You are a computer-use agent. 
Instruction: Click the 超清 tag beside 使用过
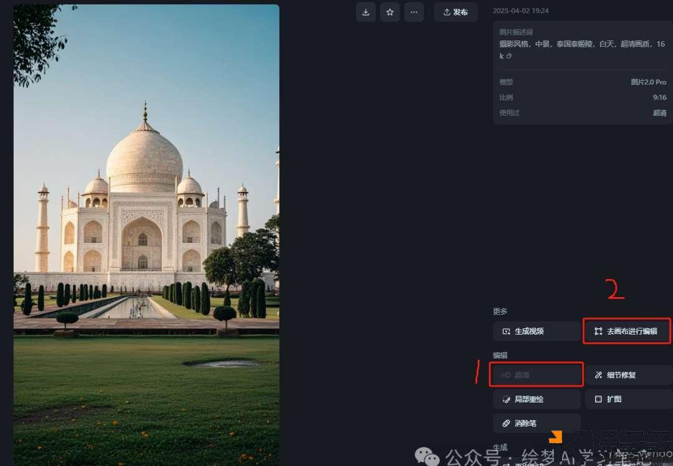tap(659, 113)
